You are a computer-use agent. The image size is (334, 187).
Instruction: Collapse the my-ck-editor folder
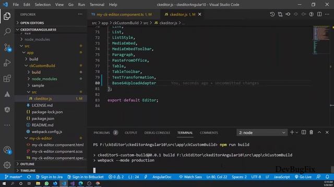click(41, 138)
